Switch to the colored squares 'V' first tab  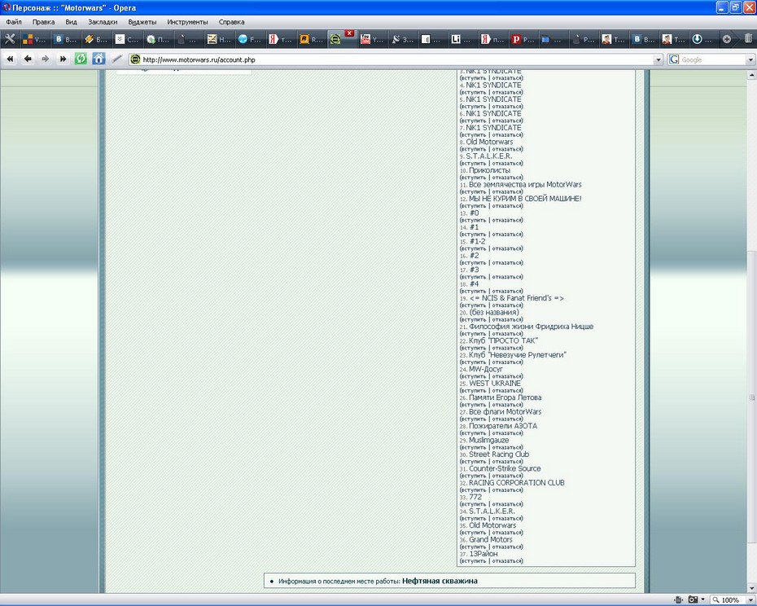click(x=34, y=40)
